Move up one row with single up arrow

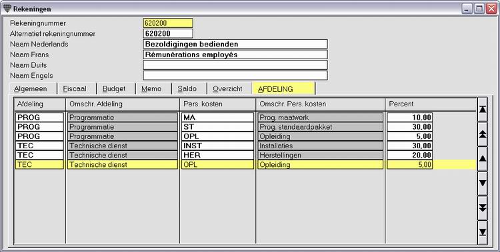(x=483, y=158)
